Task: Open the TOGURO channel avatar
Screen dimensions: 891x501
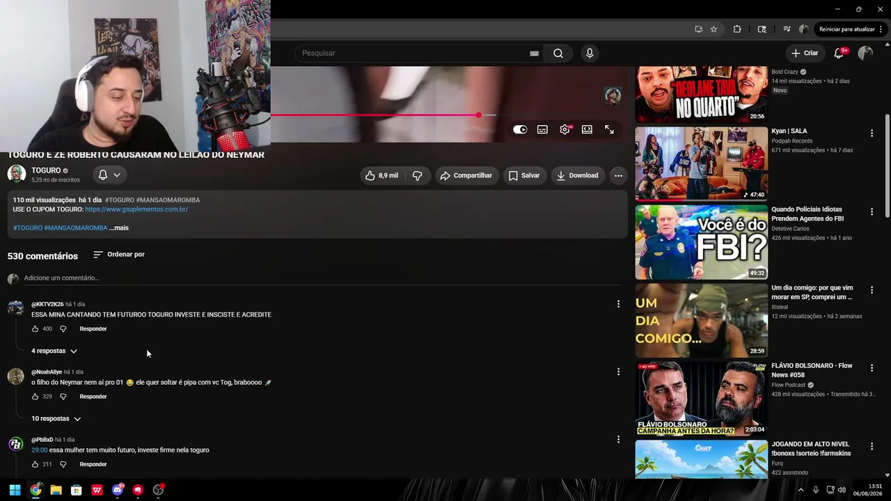Action: click(x=17, y=174)
